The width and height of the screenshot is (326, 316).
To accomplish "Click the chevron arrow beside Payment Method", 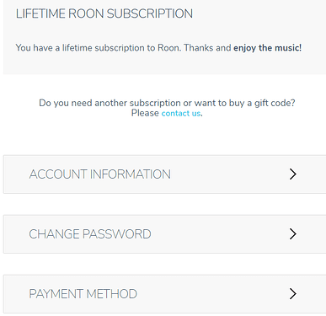I will click(x=293, y=293).
